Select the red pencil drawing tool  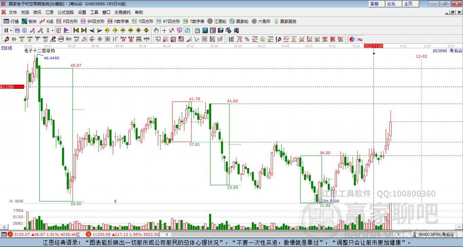point(6,39)
